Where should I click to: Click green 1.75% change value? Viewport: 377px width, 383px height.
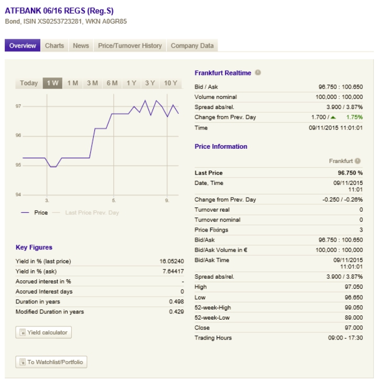coord(354,117)
